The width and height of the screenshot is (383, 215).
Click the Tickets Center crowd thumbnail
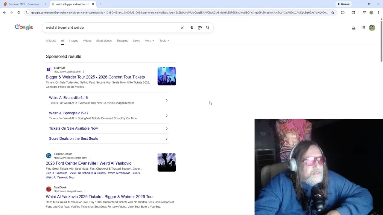point(167,162)
